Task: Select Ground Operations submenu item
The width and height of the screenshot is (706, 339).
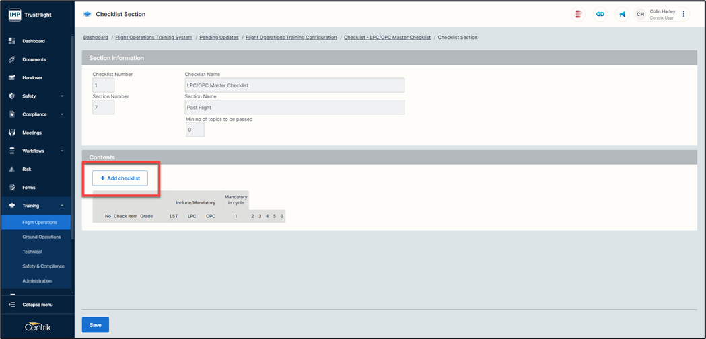Action: 42,237
